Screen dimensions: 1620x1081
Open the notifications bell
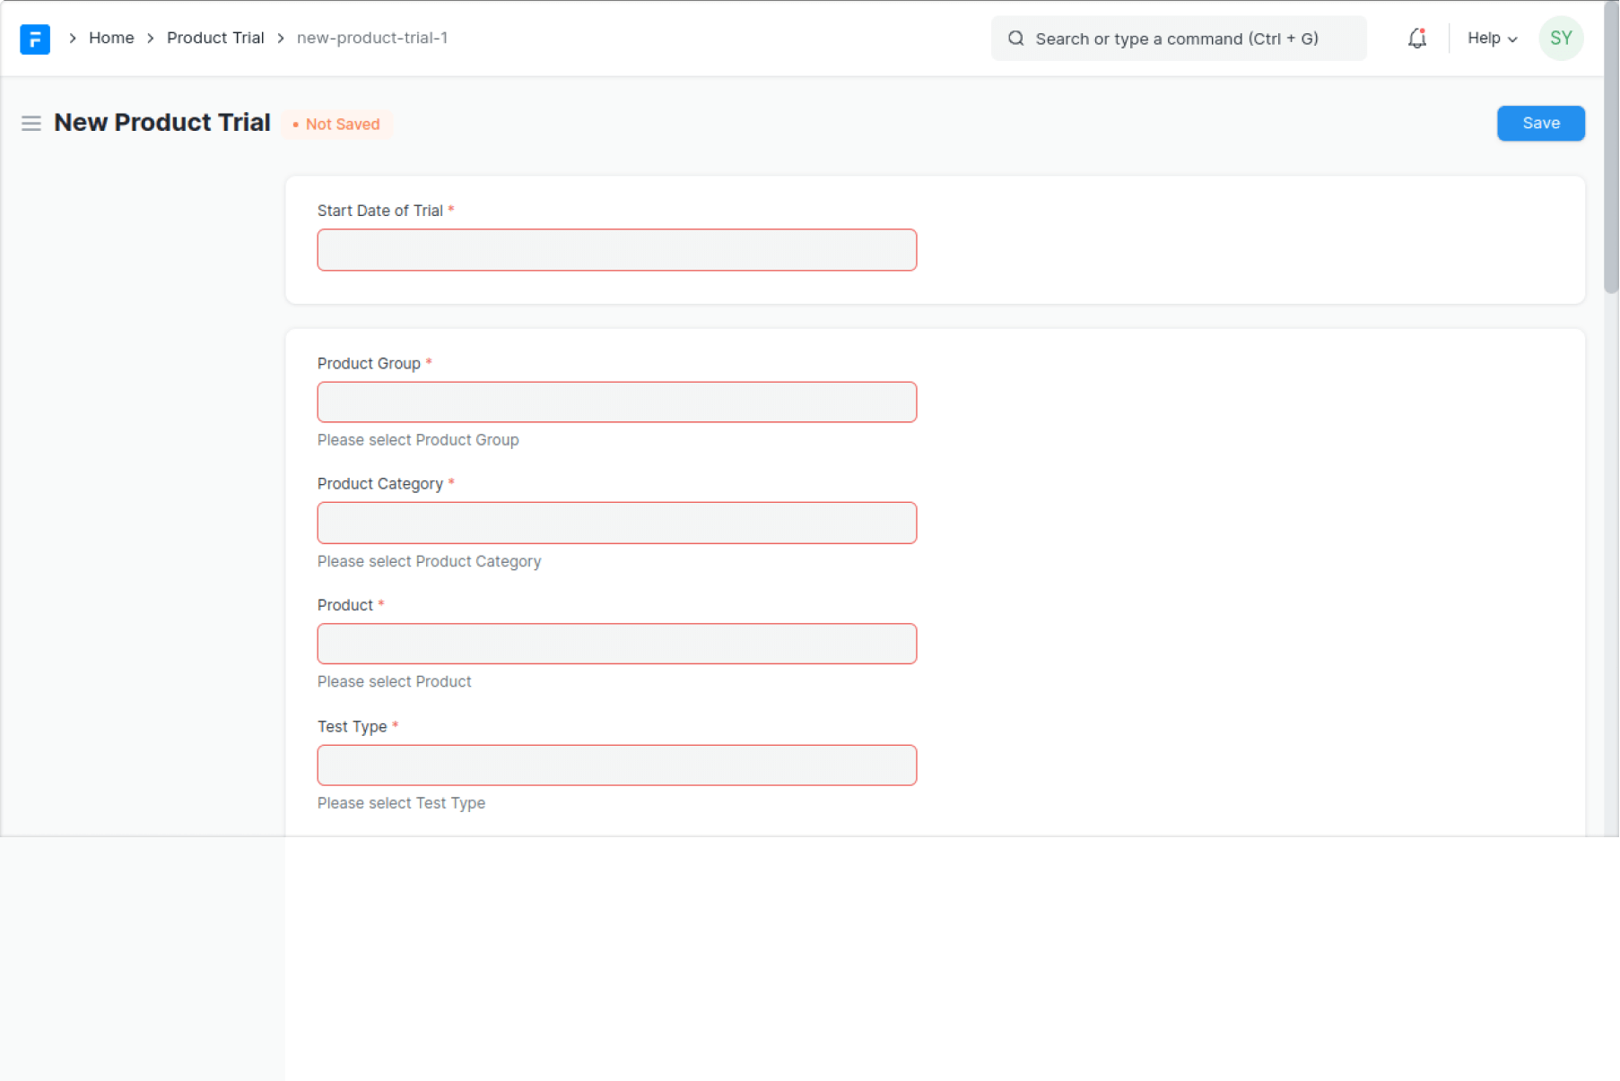click(1416, 39)
